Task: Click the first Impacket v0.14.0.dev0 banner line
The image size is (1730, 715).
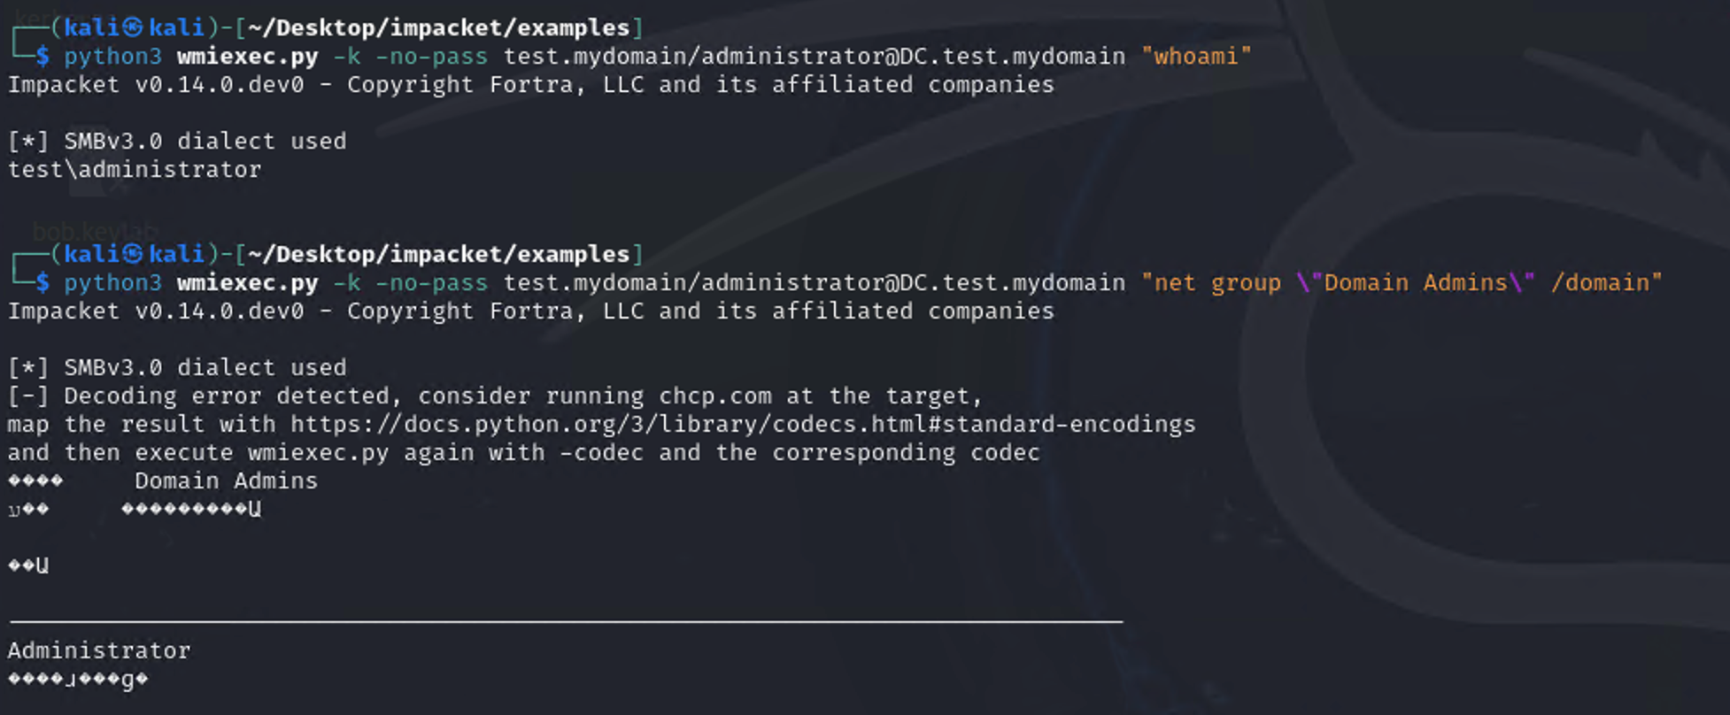Action: (531, 85)
